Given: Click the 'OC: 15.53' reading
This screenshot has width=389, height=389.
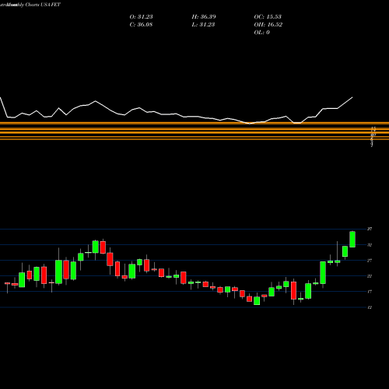Looking at the screenshot, I should point(268,17).
